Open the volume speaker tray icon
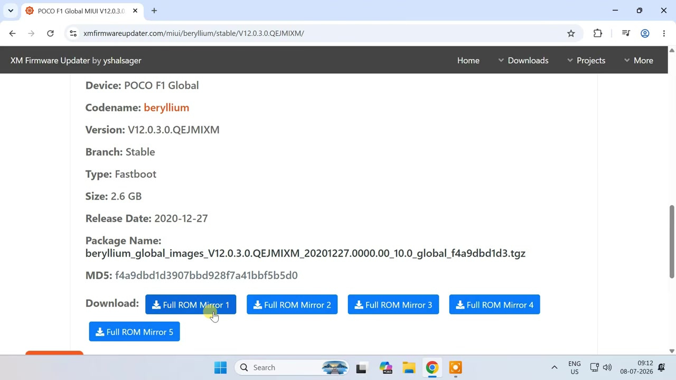 click(607, 367)
